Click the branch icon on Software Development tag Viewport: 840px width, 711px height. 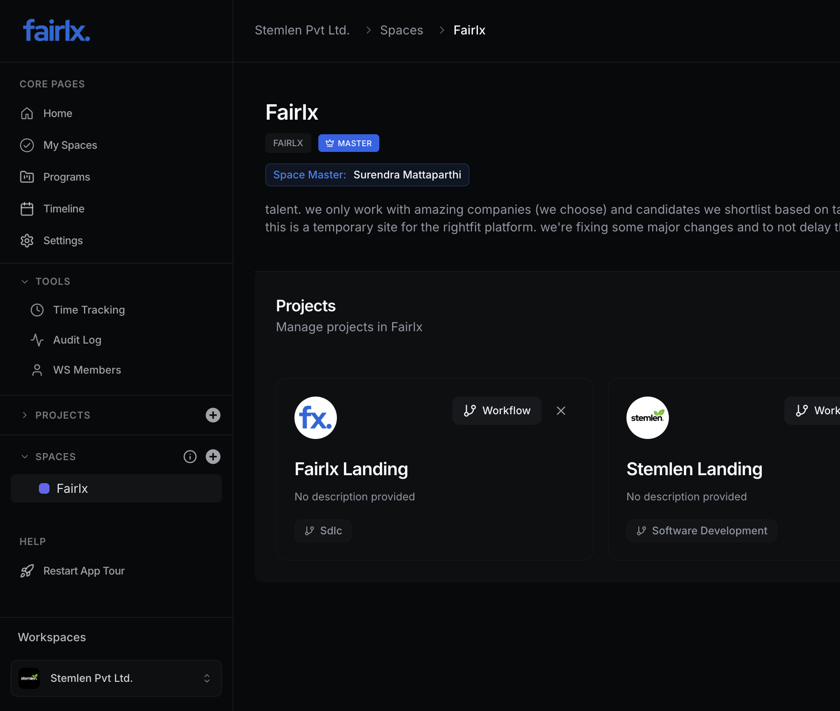pyautogui.click(x=641, y=531)
